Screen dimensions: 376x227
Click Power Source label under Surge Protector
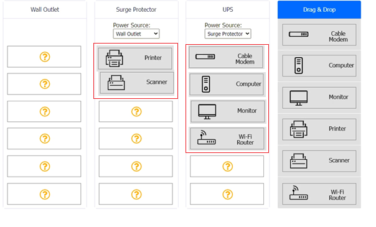coord(131,25)
